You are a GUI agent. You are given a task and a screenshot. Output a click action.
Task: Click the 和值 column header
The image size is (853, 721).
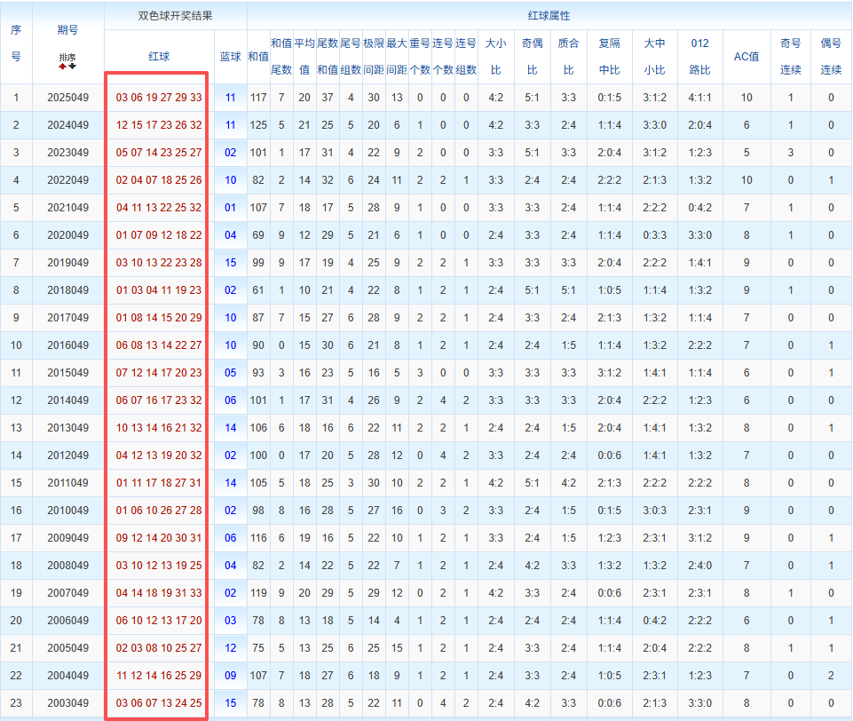pyautogui.click(x=258, y=57)
